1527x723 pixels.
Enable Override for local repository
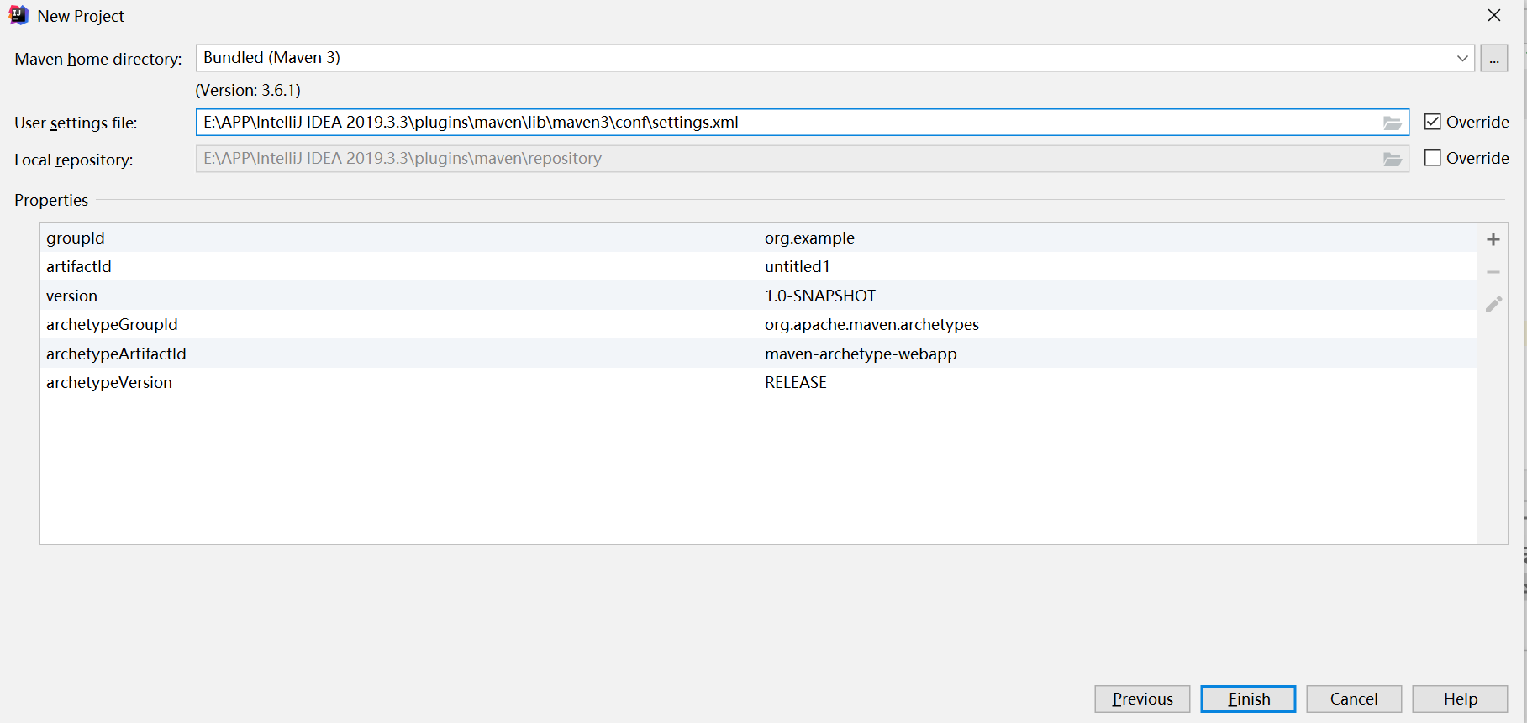(x=1433, y=158)
